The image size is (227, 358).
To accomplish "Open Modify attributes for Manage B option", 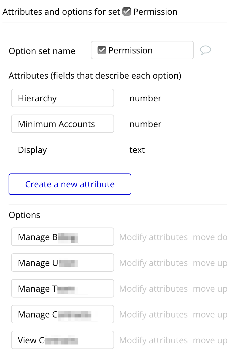I will (x=153, y=237).
